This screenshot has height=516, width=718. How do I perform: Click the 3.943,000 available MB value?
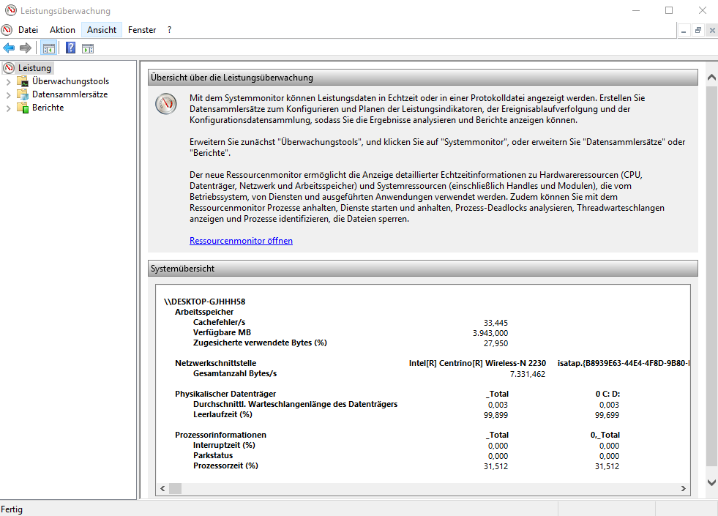click(x=490, y=333)
